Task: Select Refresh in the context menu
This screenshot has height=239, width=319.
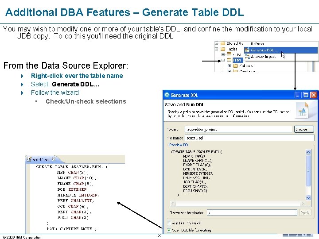Action: [257, 44]
